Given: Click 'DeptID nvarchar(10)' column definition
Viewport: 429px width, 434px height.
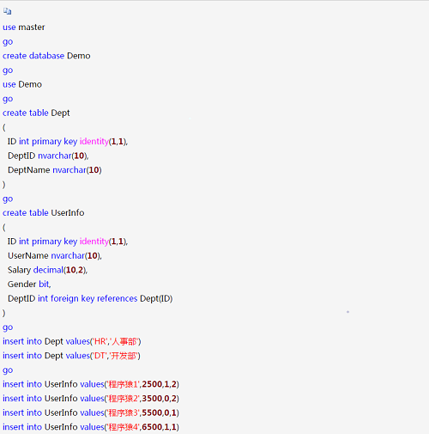Looking at the screenshot, I should click(48, 156).
